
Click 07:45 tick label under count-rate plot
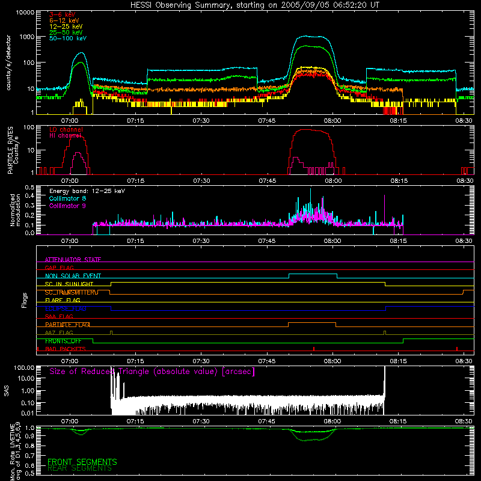267,121
